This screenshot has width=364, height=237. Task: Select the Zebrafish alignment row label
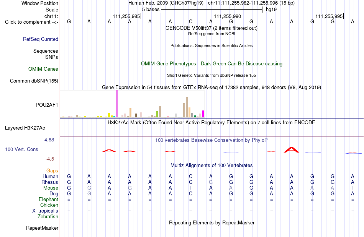coord(48,217)
